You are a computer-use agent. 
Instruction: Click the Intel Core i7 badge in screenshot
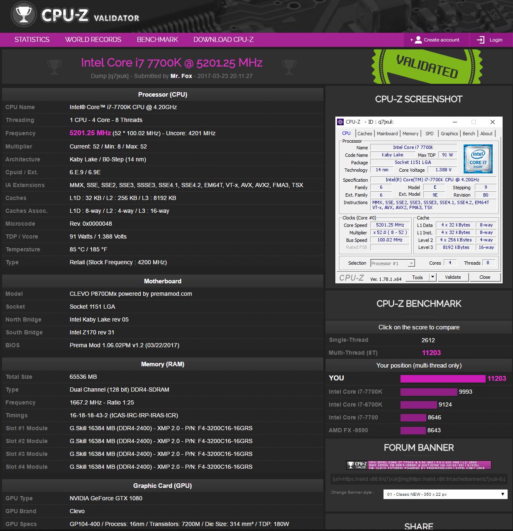pos(478,158)
